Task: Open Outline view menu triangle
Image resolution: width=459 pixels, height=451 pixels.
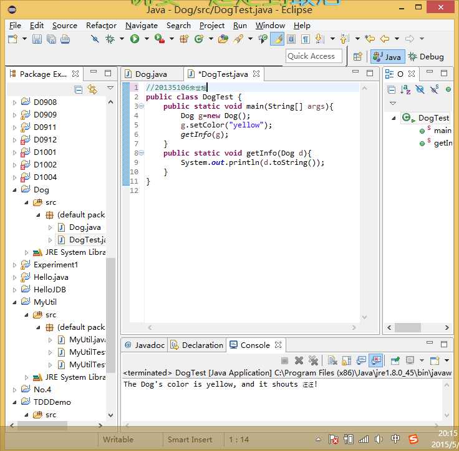Action: click(x=393, y=103)
